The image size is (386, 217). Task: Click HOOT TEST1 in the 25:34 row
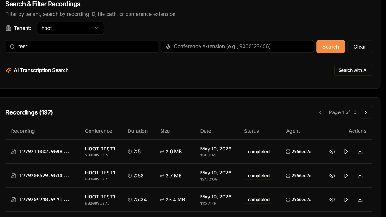point(100,197)
